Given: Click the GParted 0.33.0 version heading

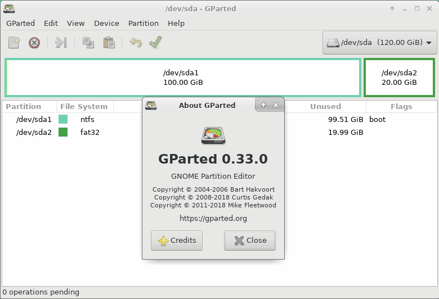Looking at the screenshot, I should [x=213, y=159].
